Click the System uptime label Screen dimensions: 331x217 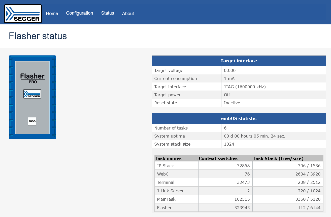pos(170,136)
